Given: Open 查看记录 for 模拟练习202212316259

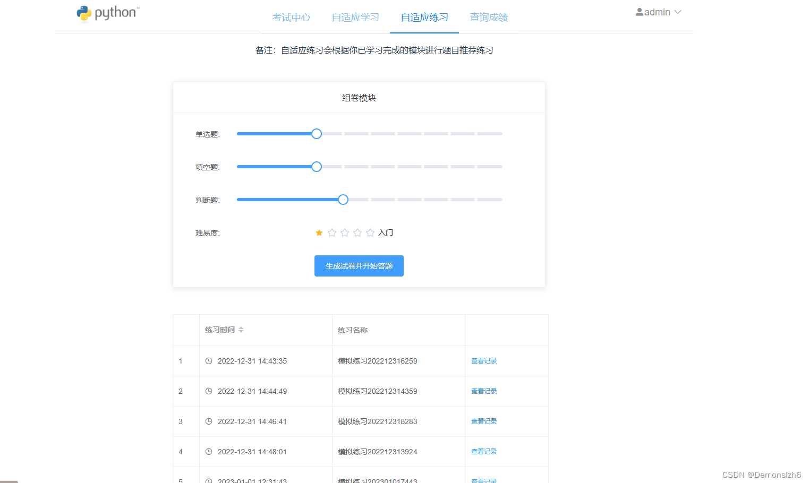Looking at the screenshot, I should [484, 361].
